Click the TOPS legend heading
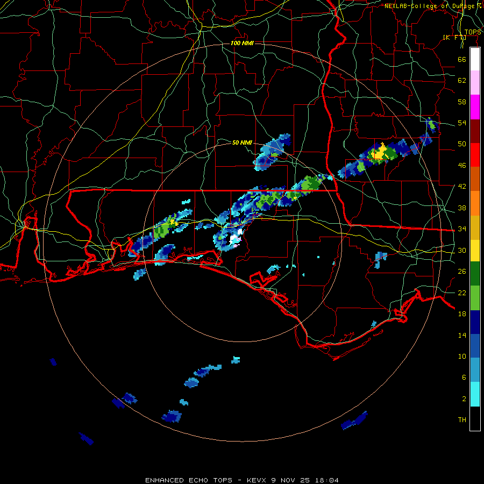Image resolution: width=484 pixels, height=484 pixels. pos(473,32)
